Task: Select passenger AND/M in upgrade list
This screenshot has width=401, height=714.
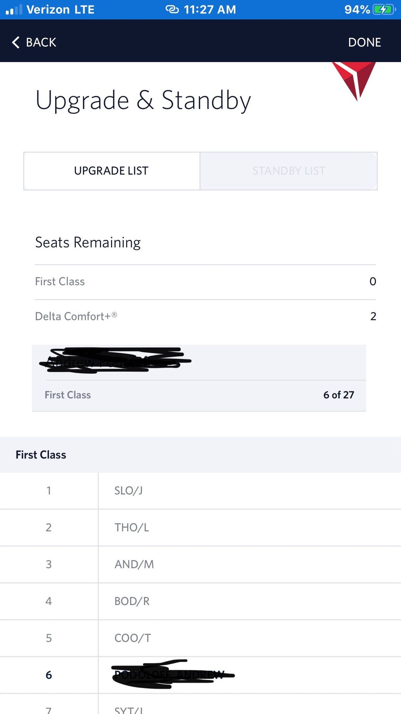Action: click(x=134, y=564)
